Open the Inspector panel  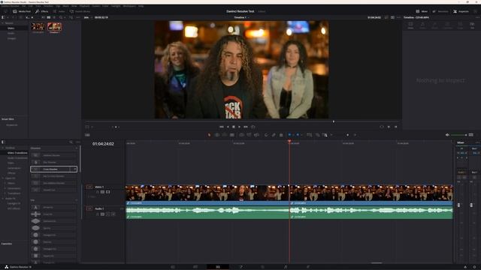point(461,11)
